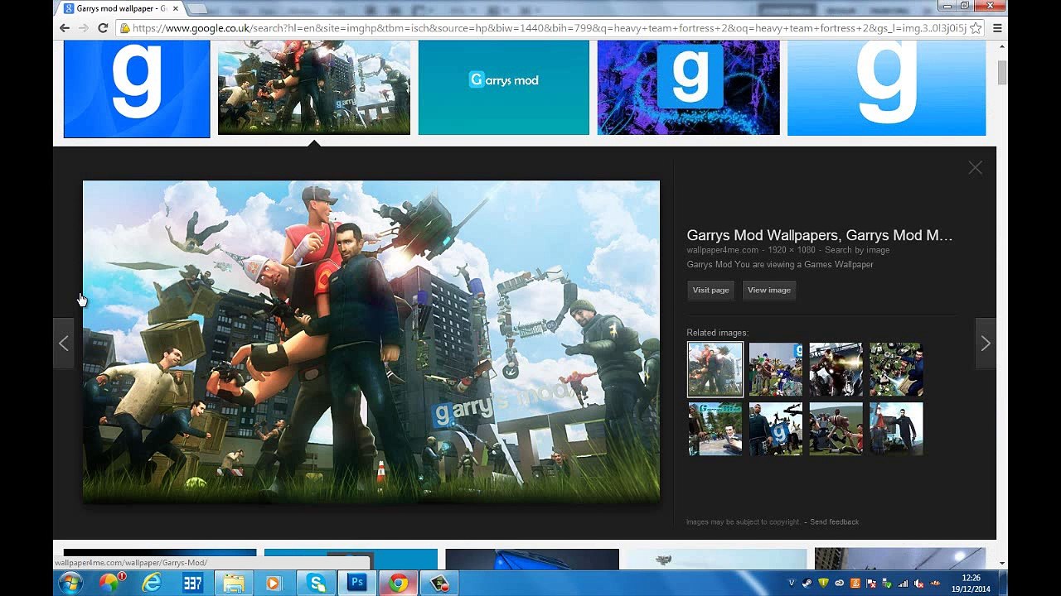1061x596 pixels.
Task: Open the Chrome menu hamburger icon
Action: pyautogui.click(x=997, y=27)
